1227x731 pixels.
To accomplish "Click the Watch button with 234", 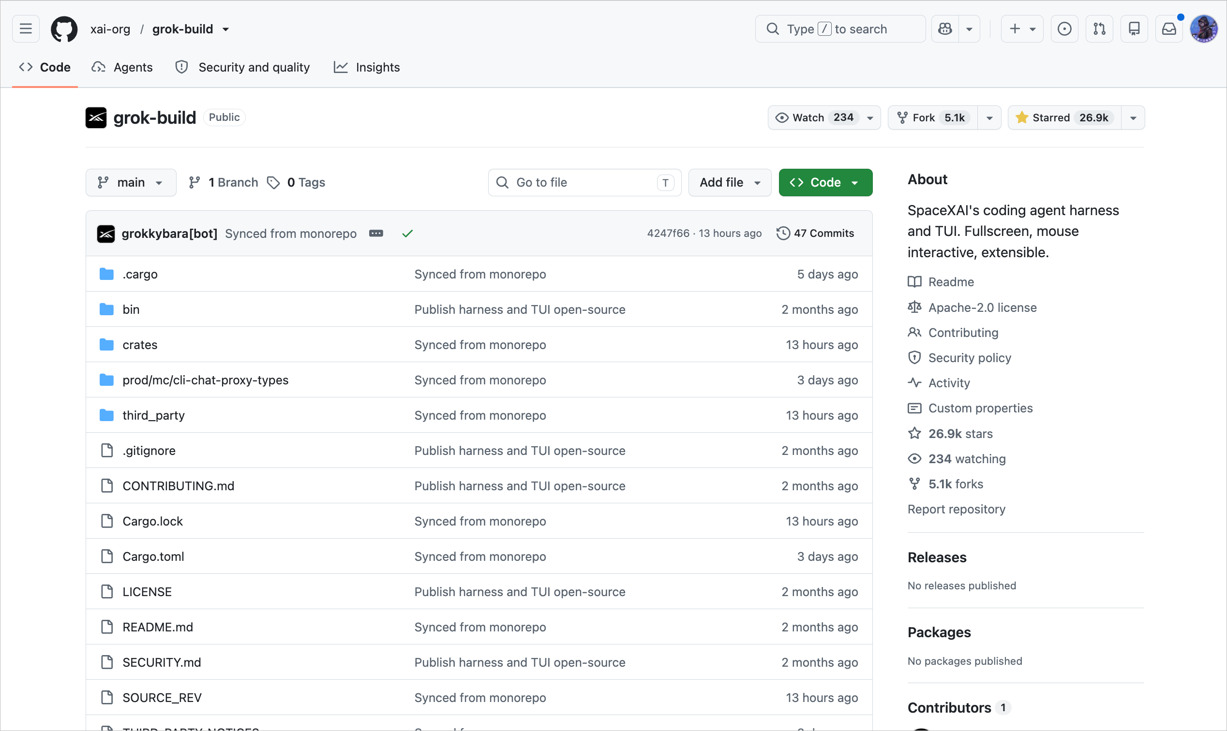I will tap(824, 118).
